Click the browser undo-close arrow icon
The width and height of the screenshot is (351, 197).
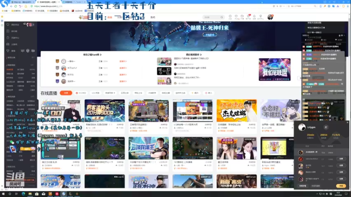pyautogui.click(x=20, y=6)
